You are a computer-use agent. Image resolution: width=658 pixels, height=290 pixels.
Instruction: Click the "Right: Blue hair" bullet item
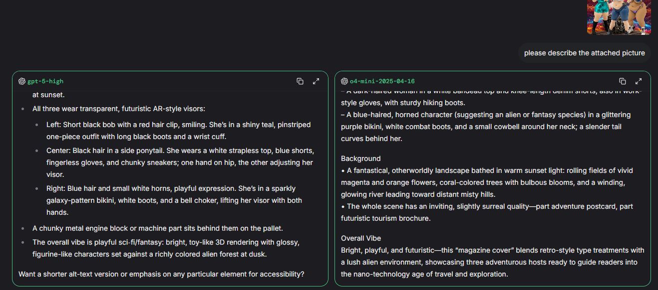tap(174, 200)
